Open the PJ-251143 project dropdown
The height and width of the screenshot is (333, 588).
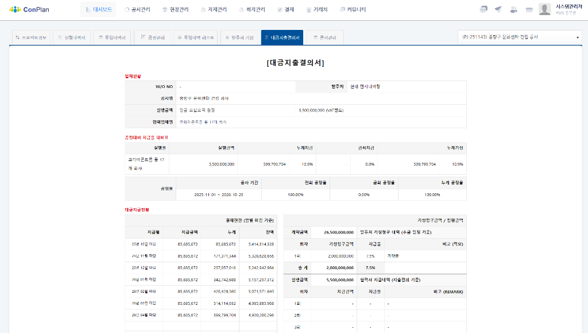click(x=520, y=37)
